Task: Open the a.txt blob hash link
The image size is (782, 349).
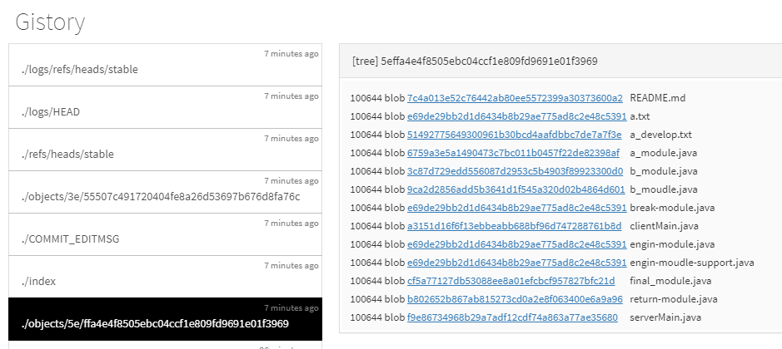Action: coord(516,116)
